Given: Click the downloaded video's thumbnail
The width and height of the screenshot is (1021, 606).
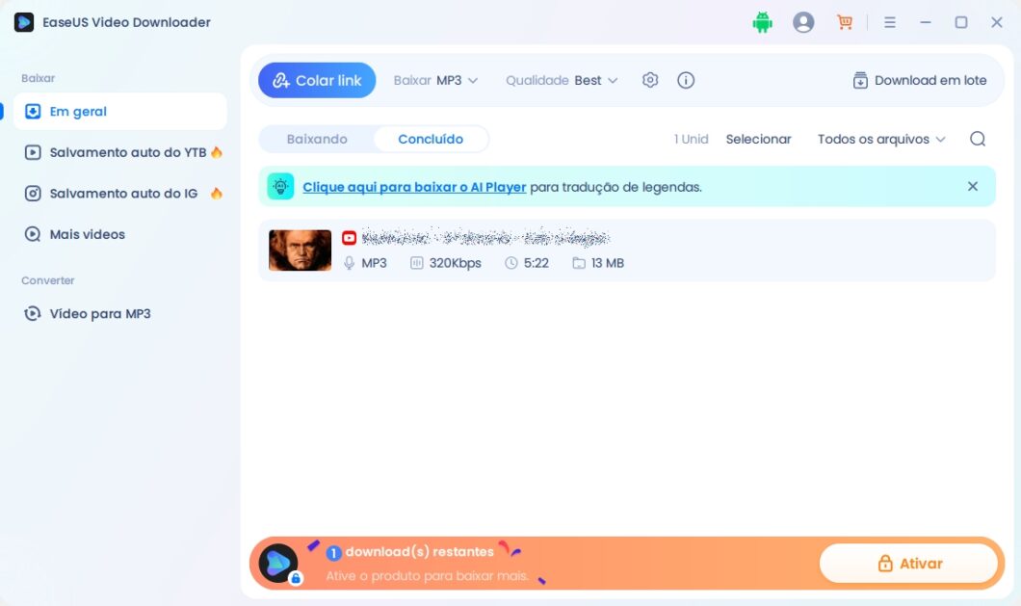Looking at the screenshot, I should click(300, 250).
